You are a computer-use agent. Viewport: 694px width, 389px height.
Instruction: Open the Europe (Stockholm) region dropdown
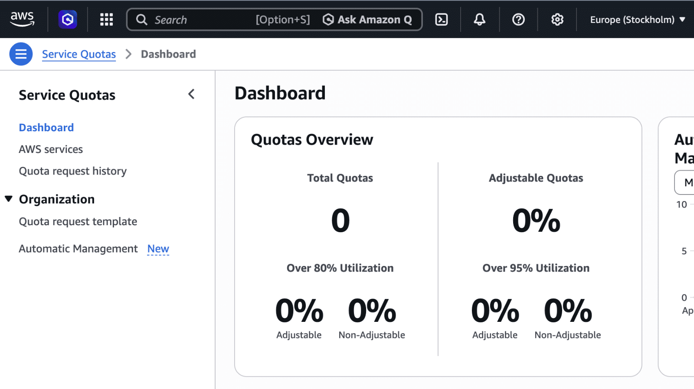[638, 19]
